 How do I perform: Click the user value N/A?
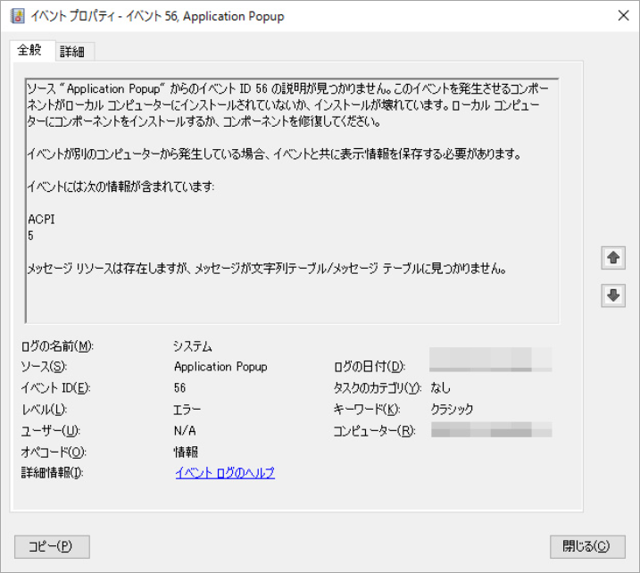(184, 431)
